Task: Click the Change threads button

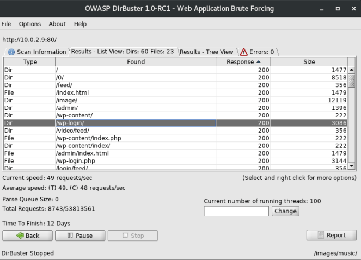Action: coord(285,211)
